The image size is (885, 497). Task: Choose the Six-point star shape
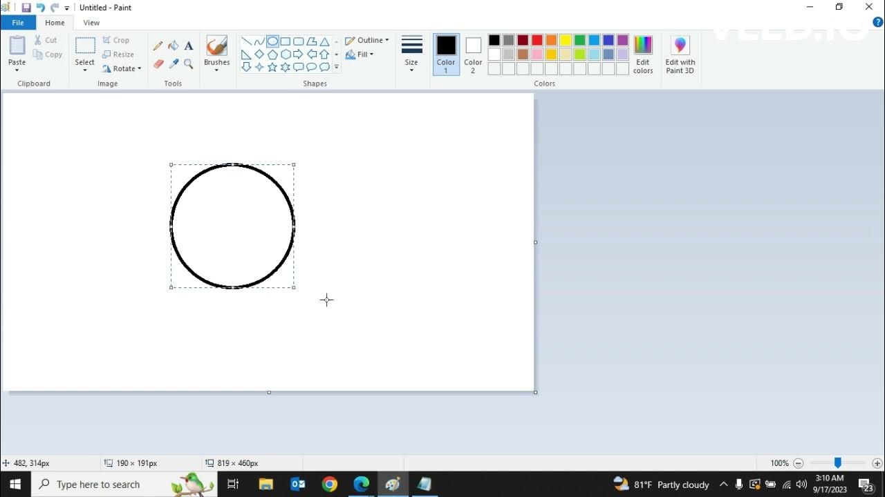[x=286, y=67]
